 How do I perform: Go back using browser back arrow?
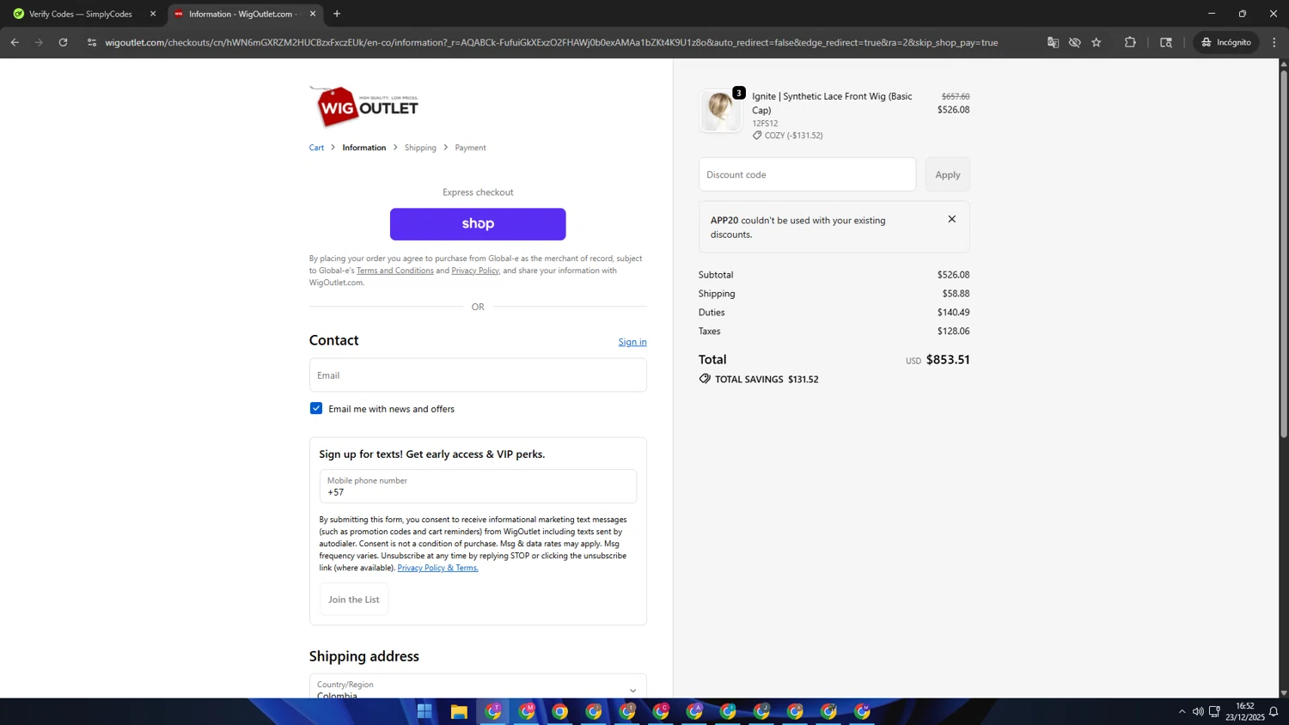pos(15,42)
